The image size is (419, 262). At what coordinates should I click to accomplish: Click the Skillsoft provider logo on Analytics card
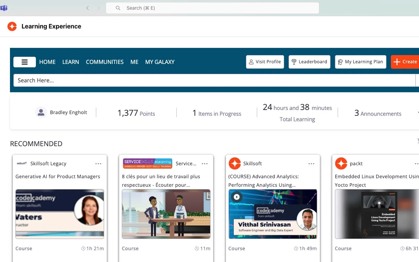tap(235, 163)
